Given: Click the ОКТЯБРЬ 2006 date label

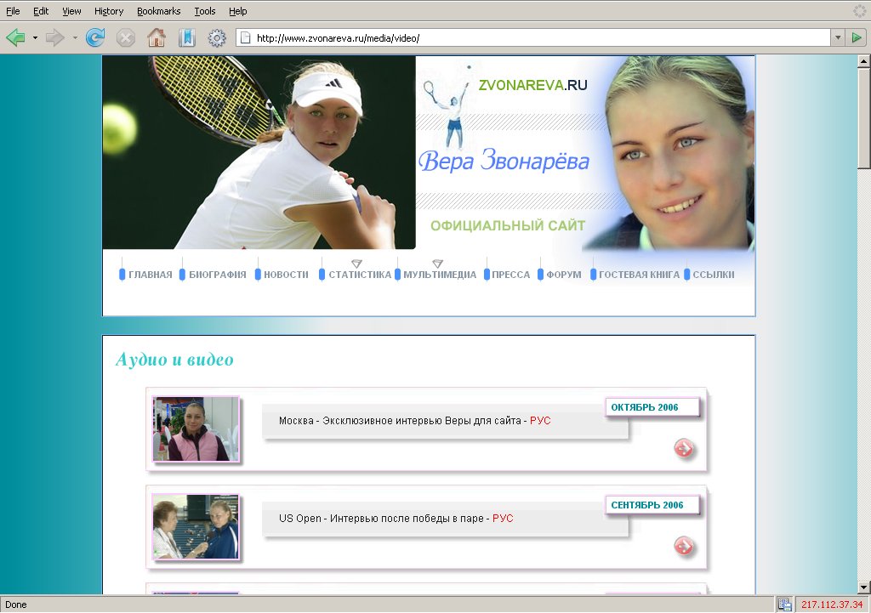Looking at the screenshot, I should pyautogui.click(x=645, y=407).
